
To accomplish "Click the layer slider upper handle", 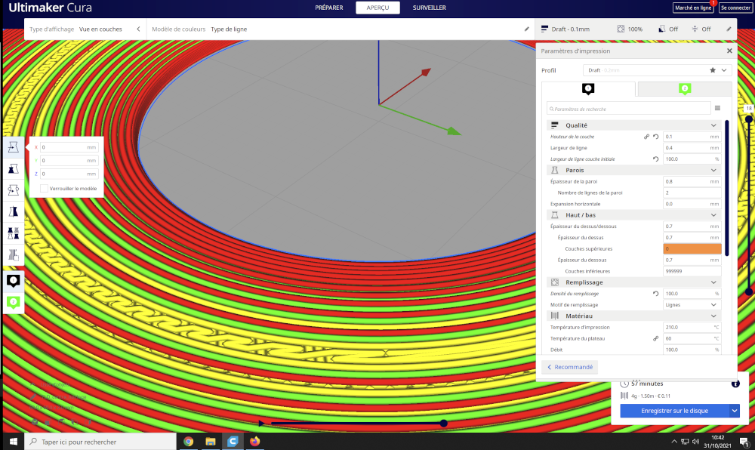I will point(749,119).
